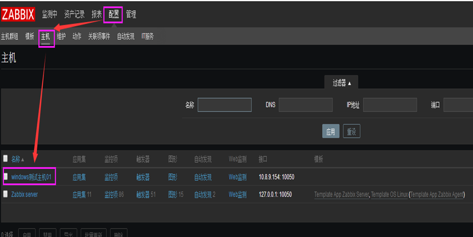
Task: Click the 模板 column header in table
Action: coord(318,159)
